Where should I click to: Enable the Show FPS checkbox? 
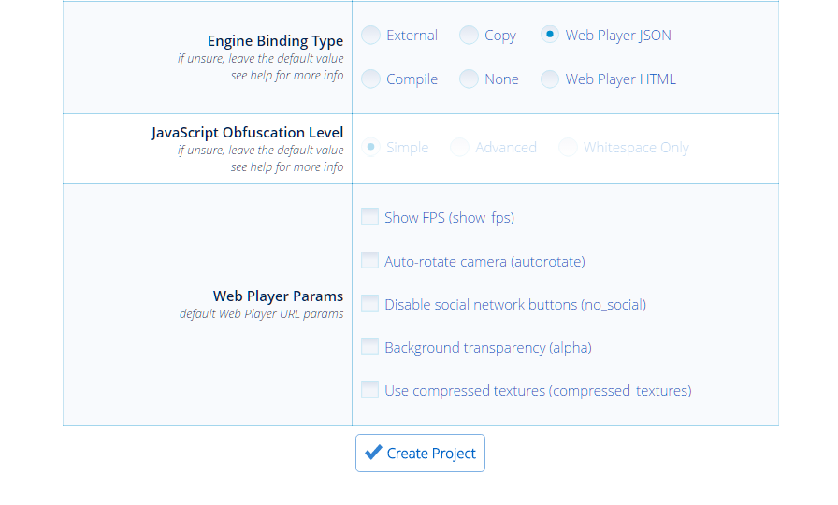(x=370, y=217)
